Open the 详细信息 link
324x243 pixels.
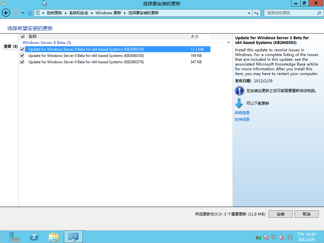click(x=242, y=113)
